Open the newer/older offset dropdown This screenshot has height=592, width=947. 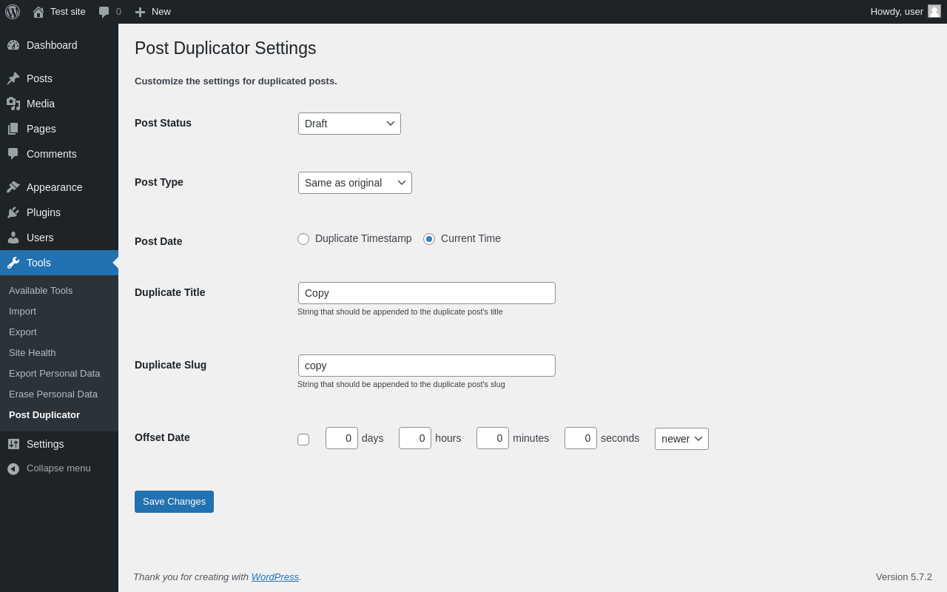click(681, 439)
